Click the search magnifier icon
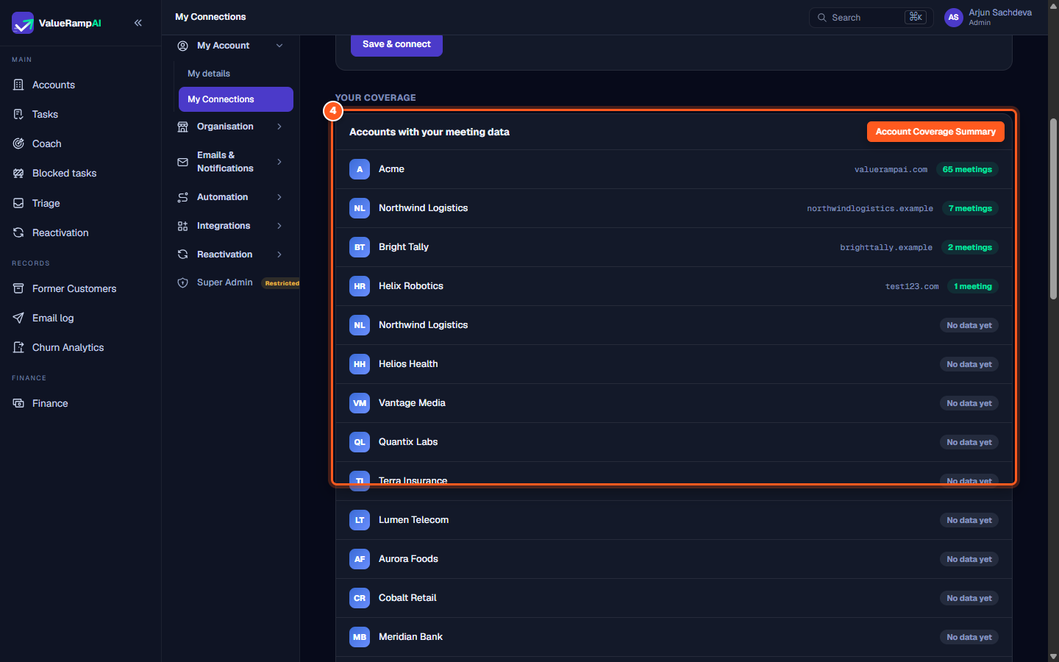 822,18
